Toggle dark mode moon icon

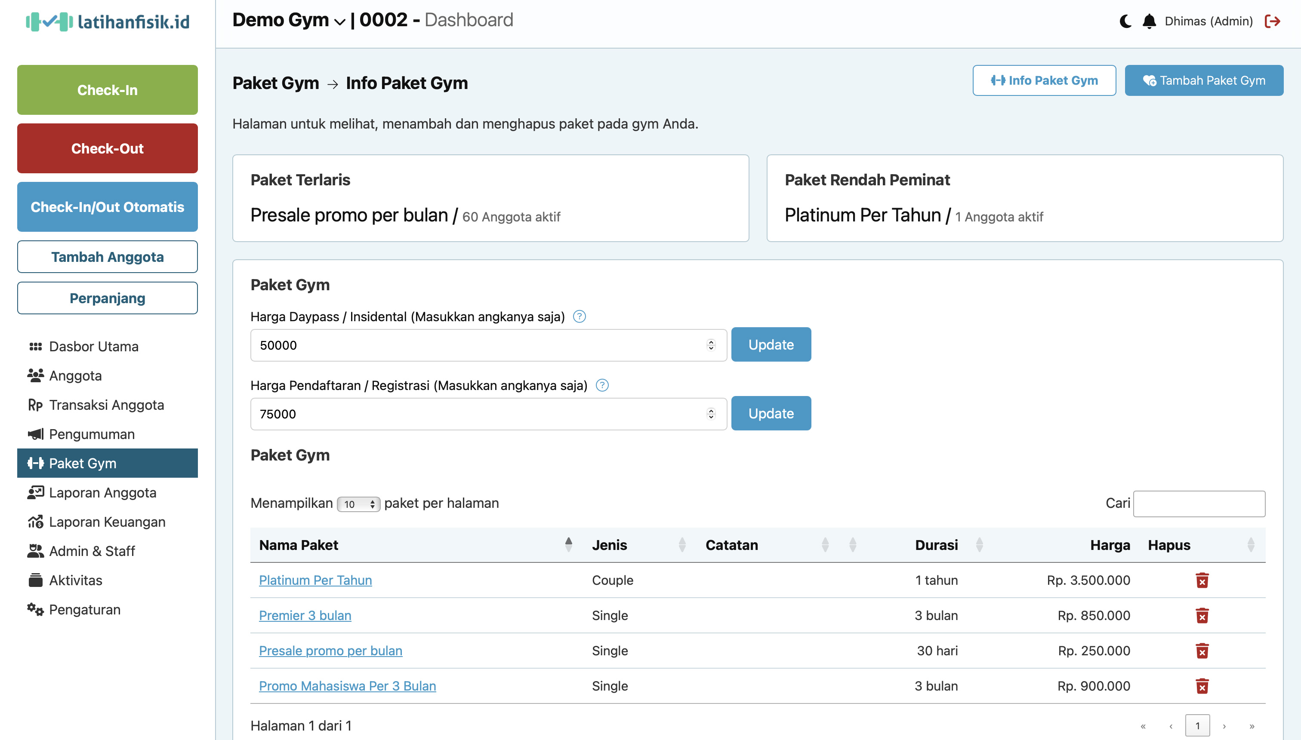click(x=1125, y=21)
